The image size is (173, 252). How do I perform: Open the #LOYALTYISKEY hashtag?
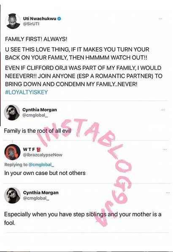[x=27, y=92]
